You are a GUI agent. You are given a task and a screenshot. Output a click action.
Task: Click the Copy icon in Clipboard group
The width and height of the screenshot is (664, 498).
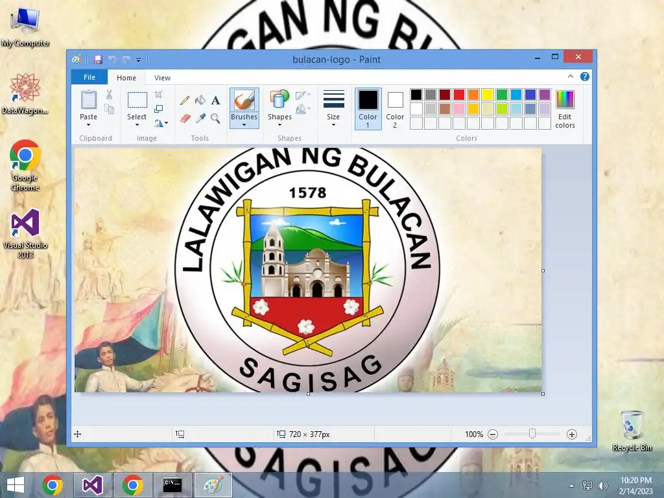click(109, 109)
